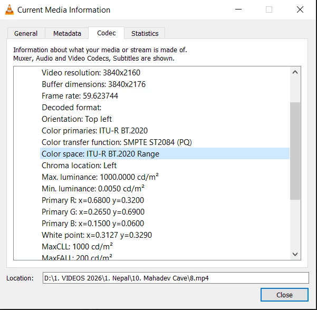Select the Codec tab
Screen dimensions: 317x310
tap(107, 33)
